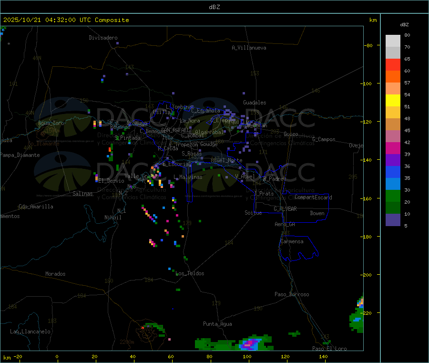Click the 2025/10/21 04:32:00 UTC Composite timestamp

click(x=66, y=20)
